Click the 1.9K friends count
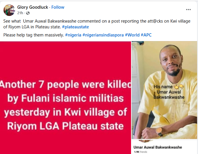 (x=140, y=152)
